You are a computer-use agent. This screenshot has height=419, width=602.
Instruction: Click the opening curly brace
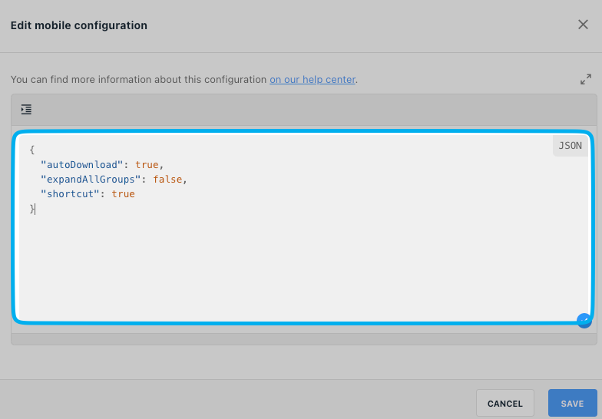pos(32,150)
